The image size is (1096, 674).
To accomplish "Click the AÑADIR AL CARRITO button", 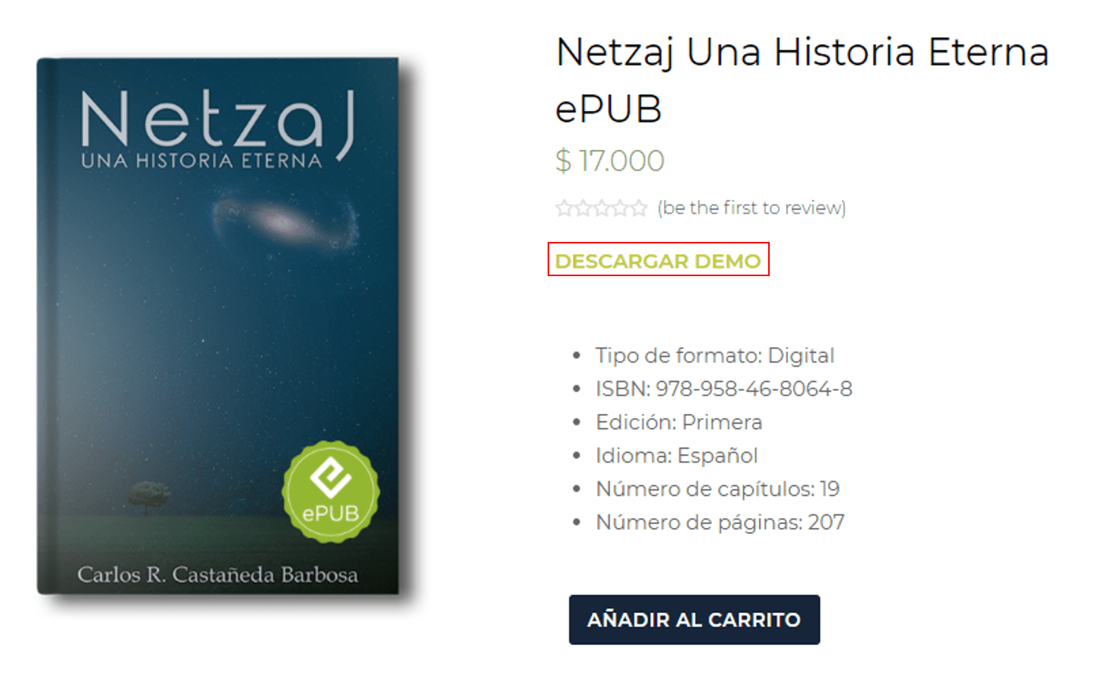I will pos(694,619).
